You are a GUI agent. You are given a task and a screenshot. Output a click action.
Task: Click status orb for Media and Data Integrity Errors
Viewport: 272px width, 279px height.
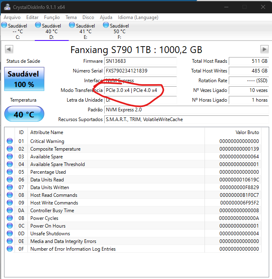[10, 241]
